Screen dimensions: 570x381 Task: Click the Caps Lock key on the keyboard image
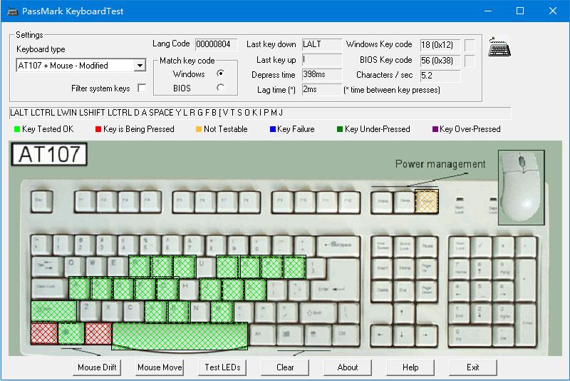50,289
